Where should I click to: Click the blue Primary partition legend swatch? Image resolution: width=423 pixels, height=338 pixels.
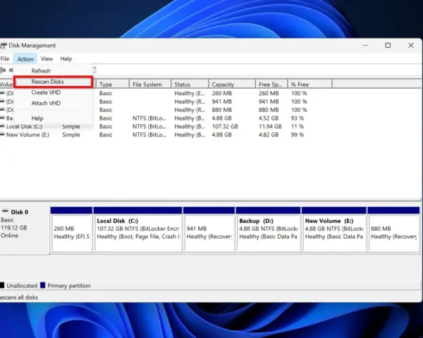tap(42, 285)
